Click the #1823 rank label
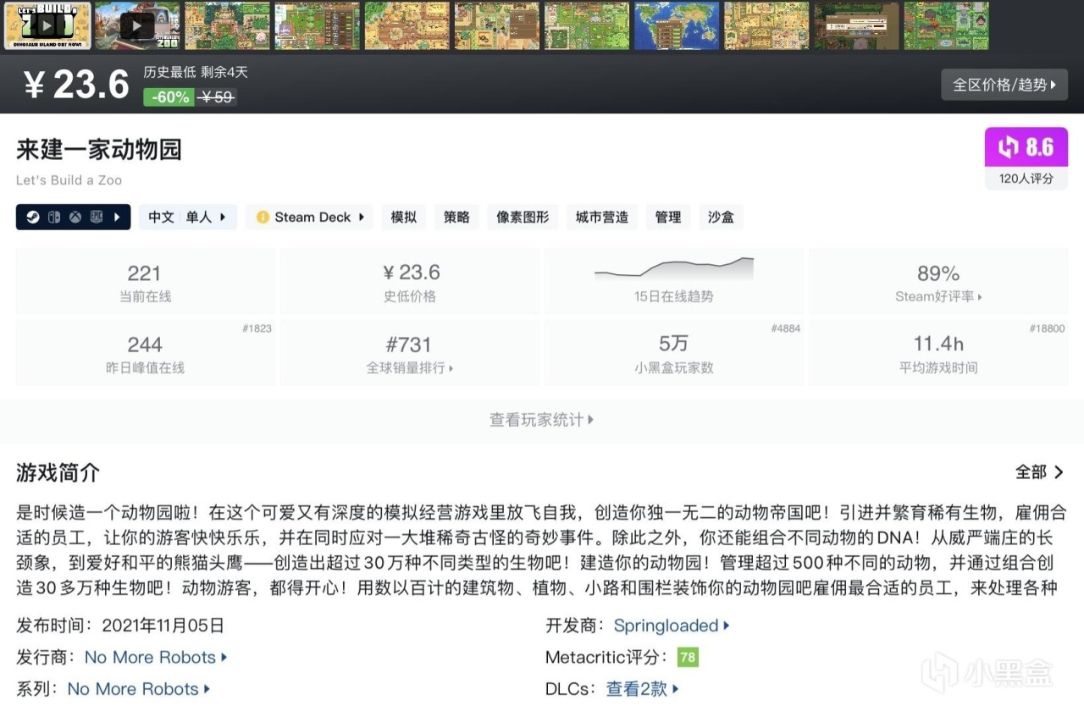 (x=257, y=328)
